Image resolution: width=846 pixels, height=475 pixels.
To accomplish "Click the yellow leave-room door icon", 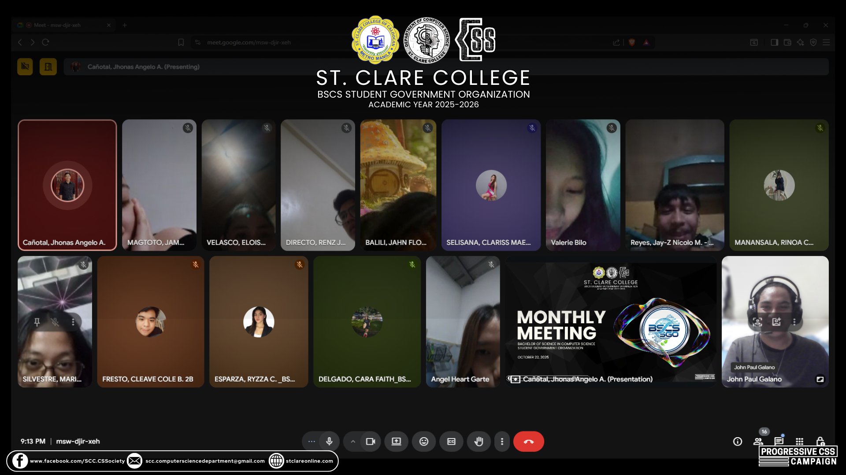I will click(x=48, y=67).
